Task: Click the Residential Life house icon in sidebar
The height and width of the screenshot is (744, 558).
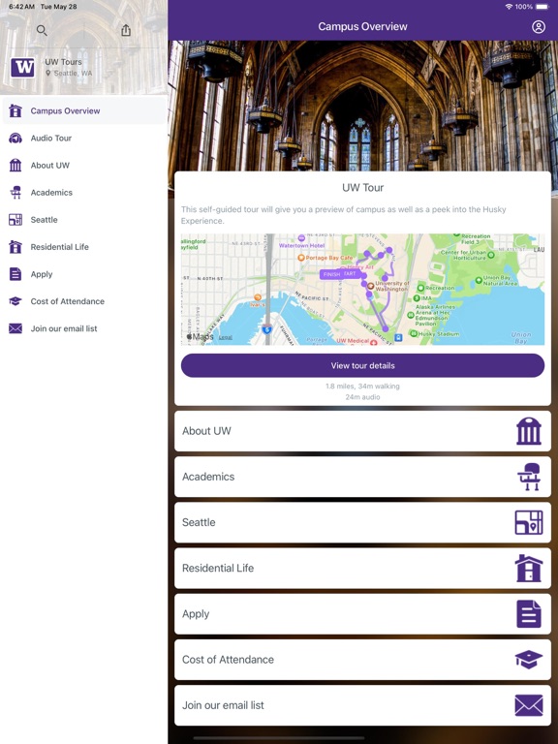Action: [x=15, y=247]
